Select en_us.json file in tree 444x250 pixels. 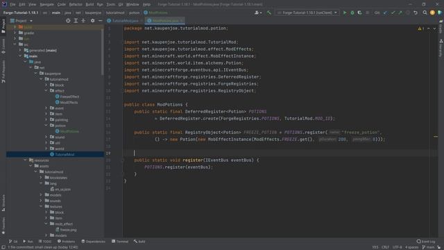pyautogui.click(x=60, y=190)
